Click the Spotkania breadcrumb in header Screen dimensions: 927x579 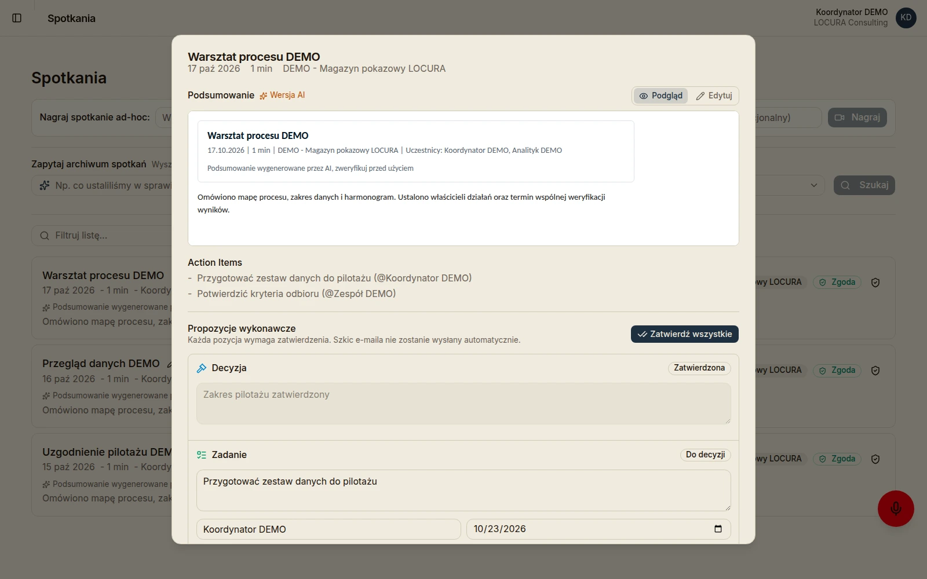[x=71, y=19]
